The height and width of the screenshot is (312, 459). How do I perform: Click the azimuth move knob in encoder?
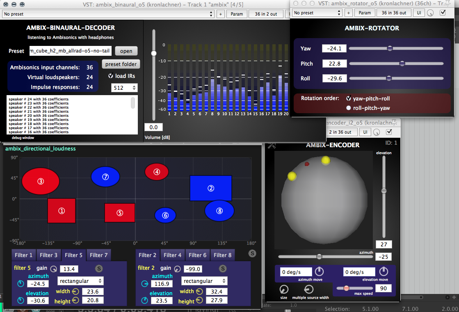[319, 271]
